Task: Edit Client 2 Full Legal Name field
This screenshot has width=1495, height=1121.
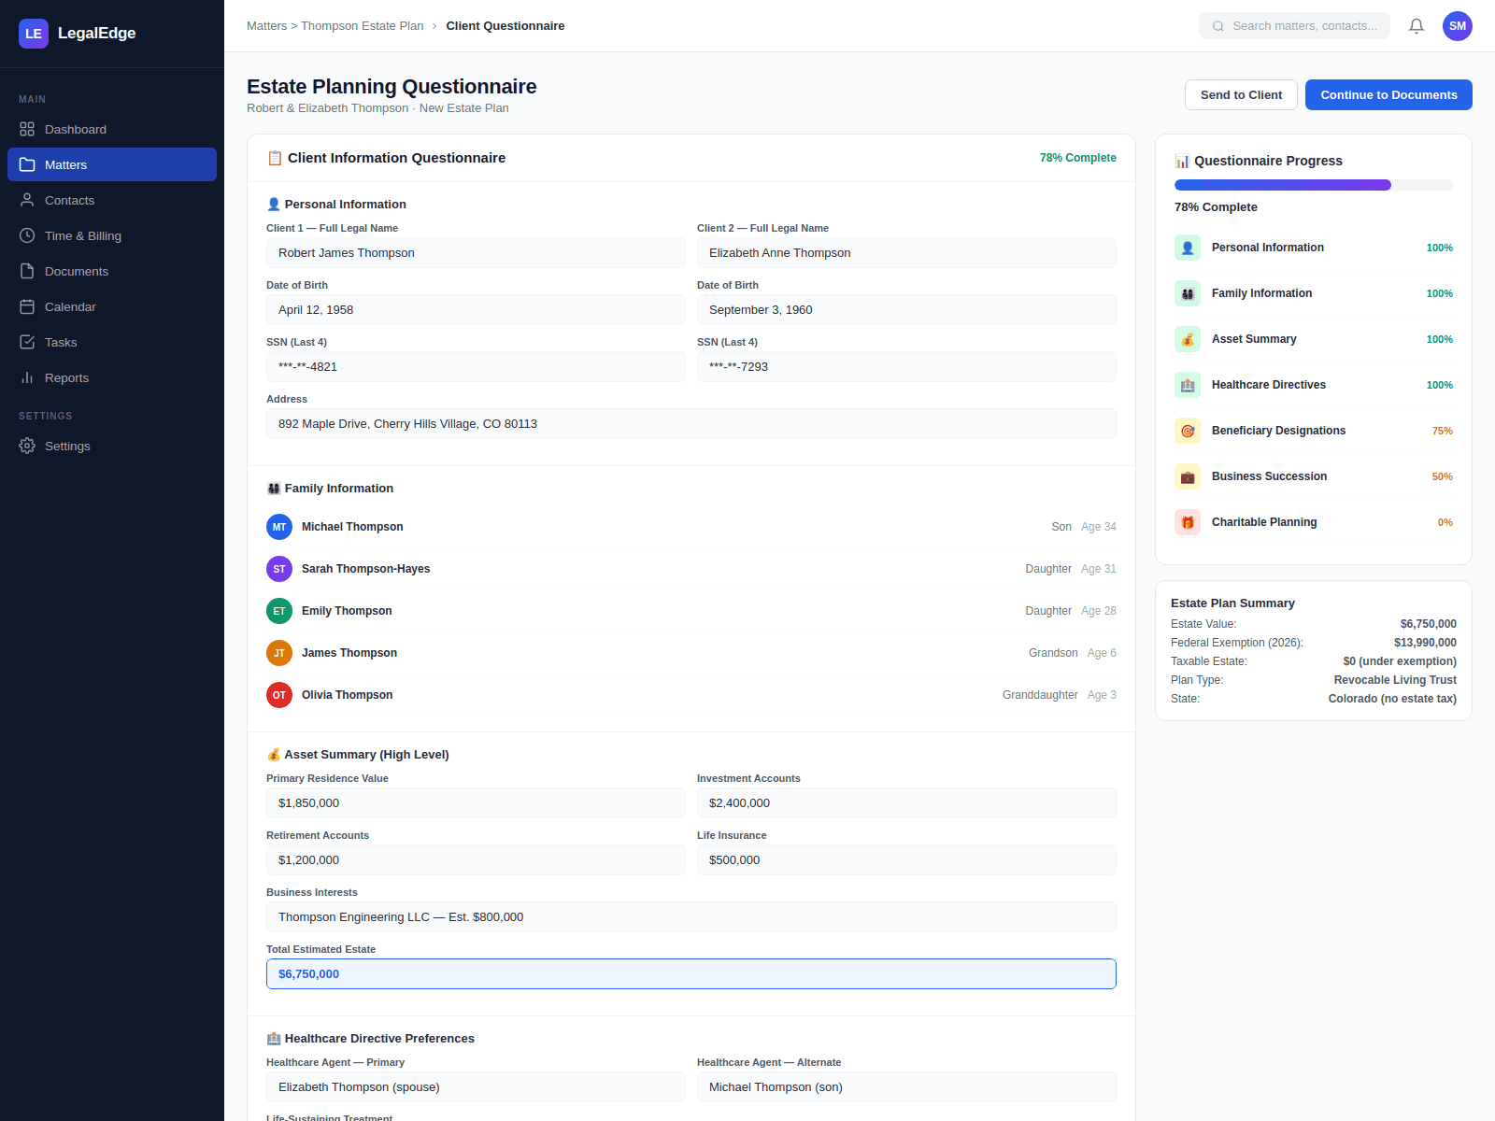Action: pos(906,252)
